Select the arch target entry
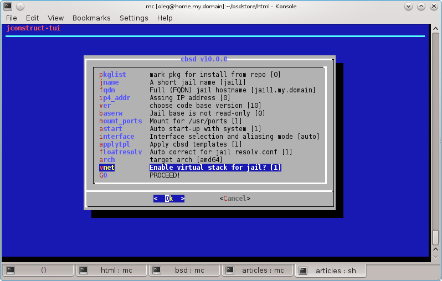 [x=161, y=160]
